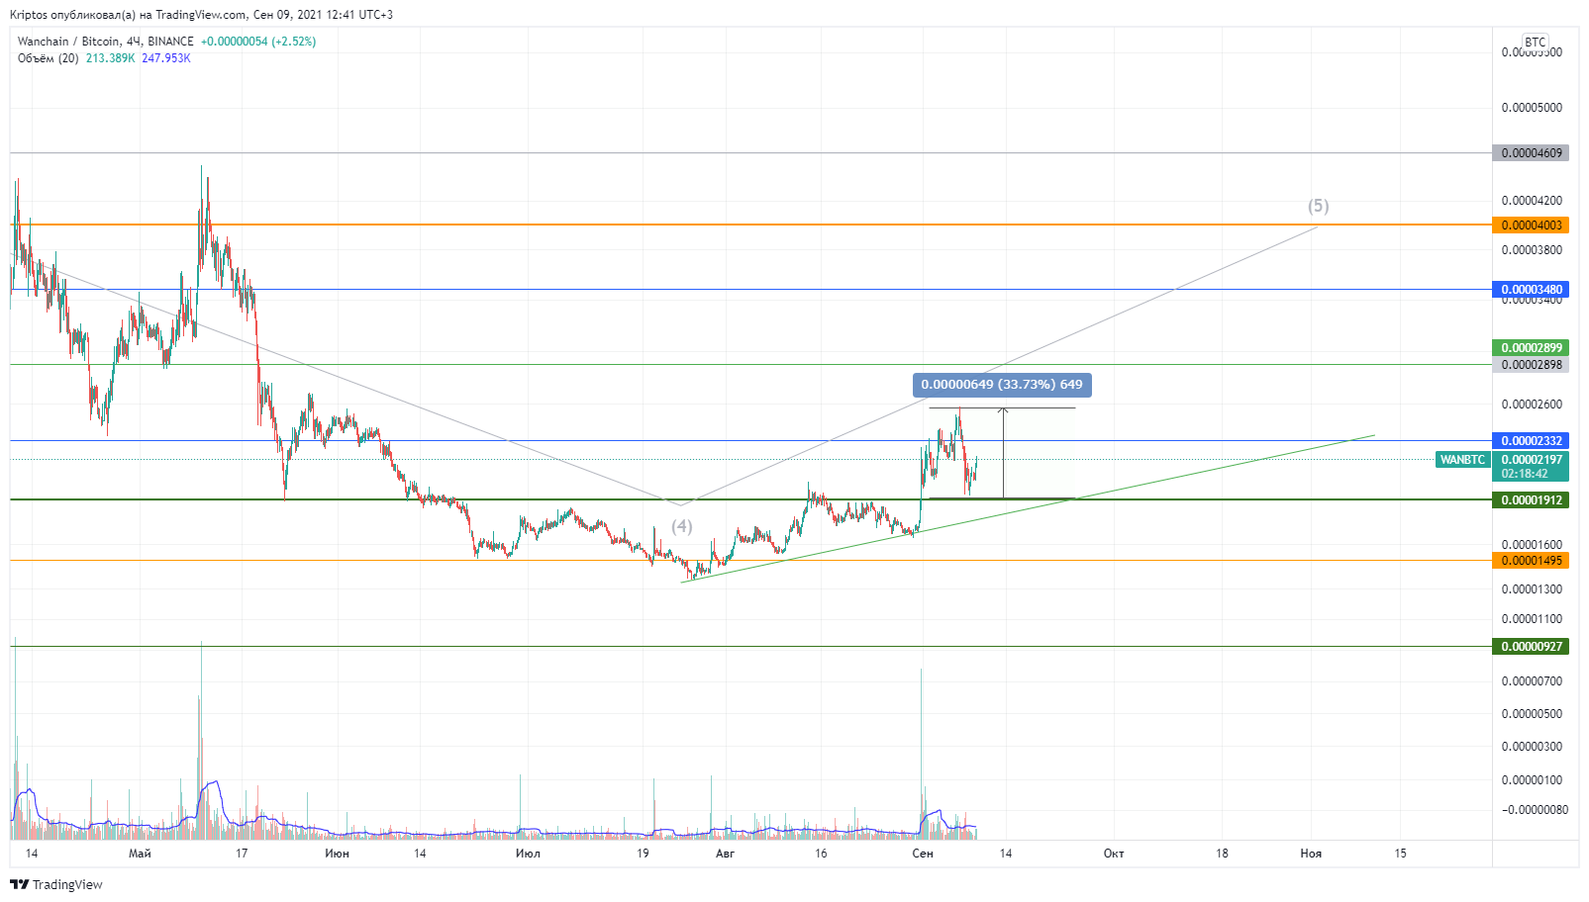Open the BTC currency selector on price axis
Image resolution: width=1589 pixels, height=902 pixels.
pyautogui.click(x=1535, y=42)
